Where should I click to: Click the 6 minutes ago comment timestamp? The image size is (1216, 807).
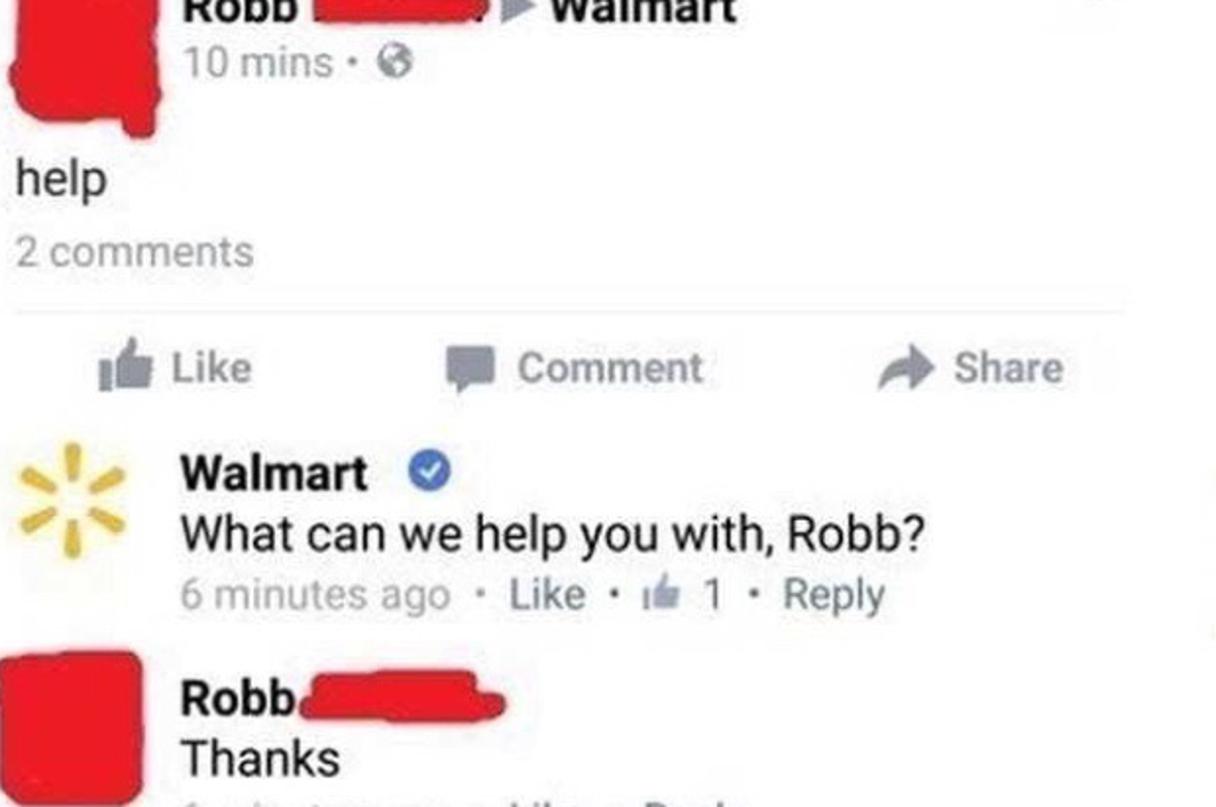(315, 595)
